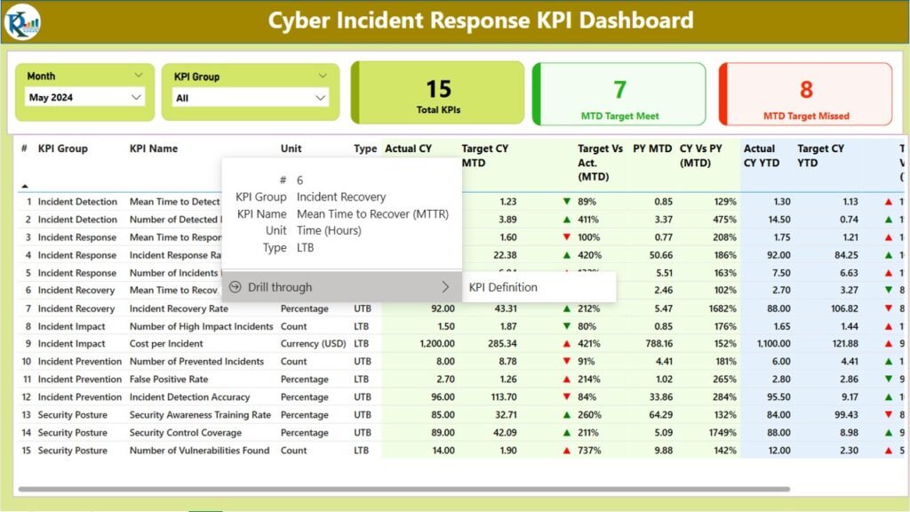Screen dimensions: 910x512
Task: Sort by Actual CY YTD column header
Action: coord(762,156)
